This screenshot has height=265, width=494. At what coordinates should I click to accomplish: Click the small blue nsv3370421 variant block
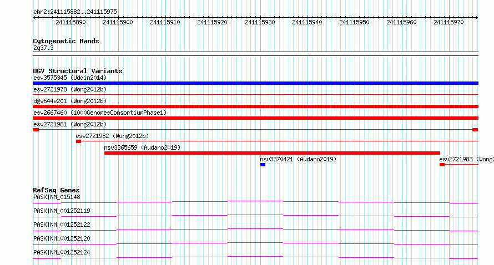pos(263,165)
